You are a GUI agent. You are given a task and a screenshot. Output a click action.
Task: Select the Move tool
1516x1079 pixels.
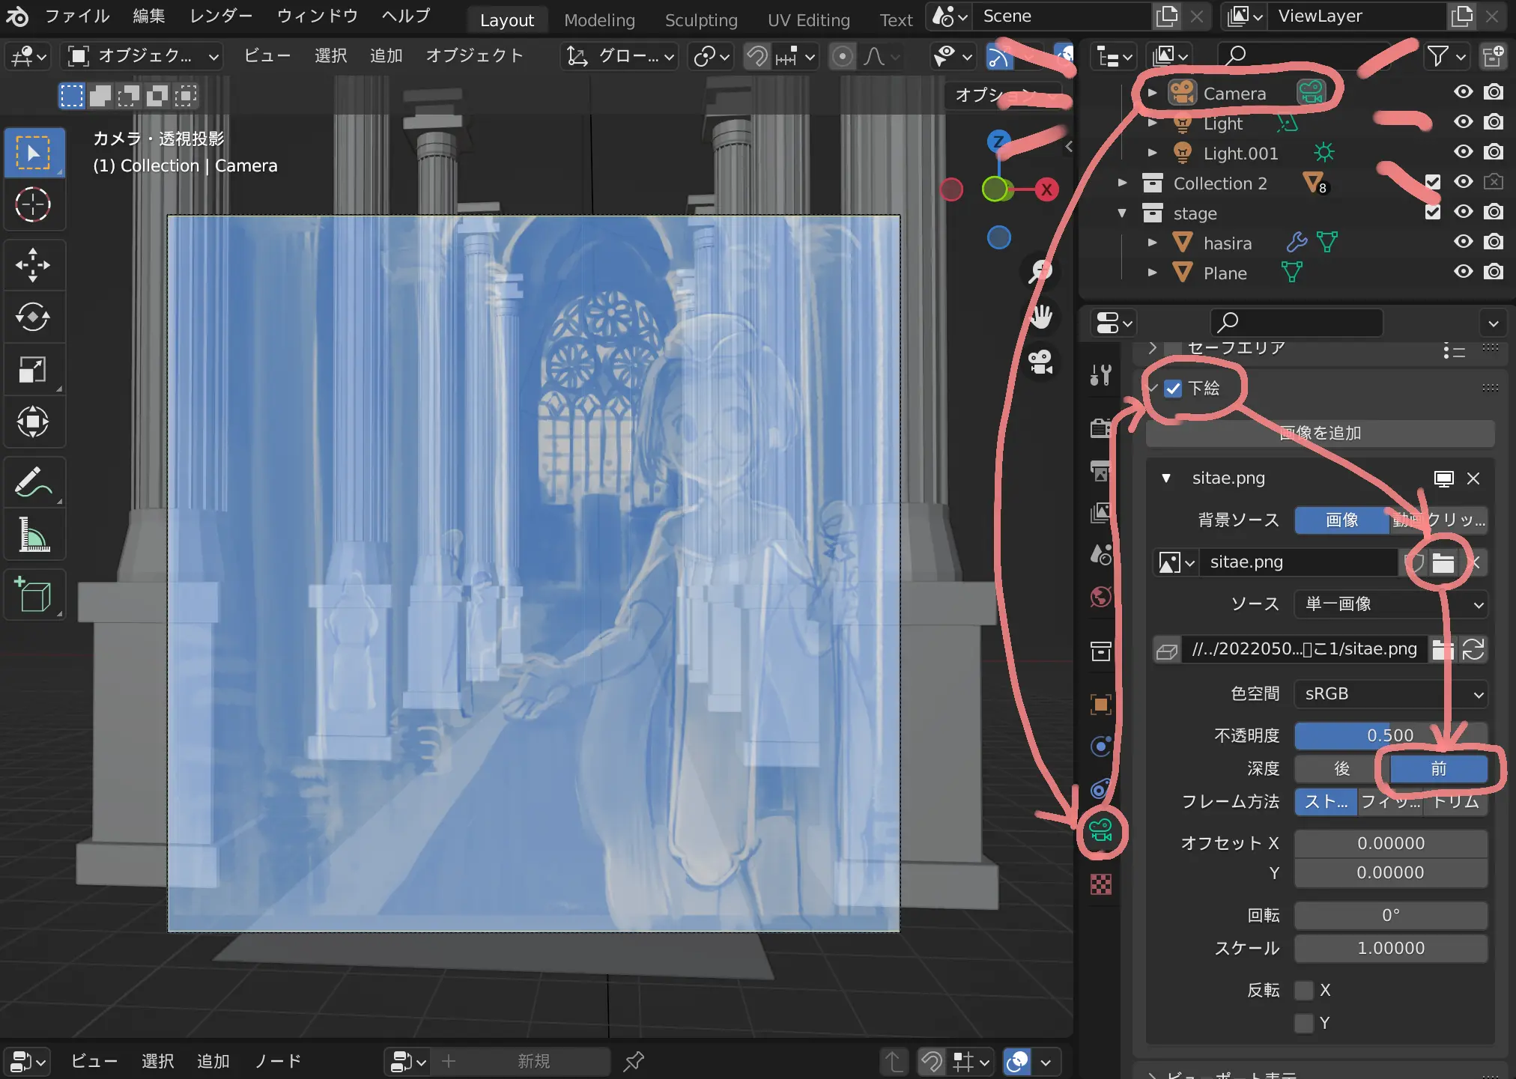(x=33, y=264)
